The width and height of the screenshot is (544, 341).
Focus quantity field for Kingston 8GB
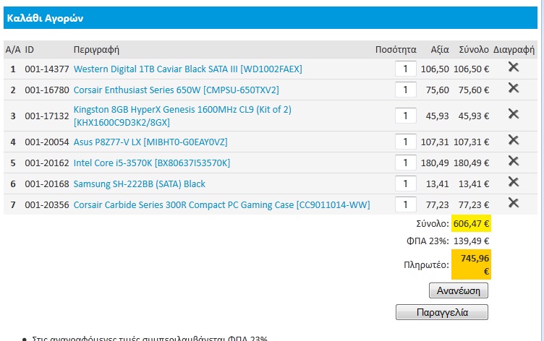tap(406, 116)
